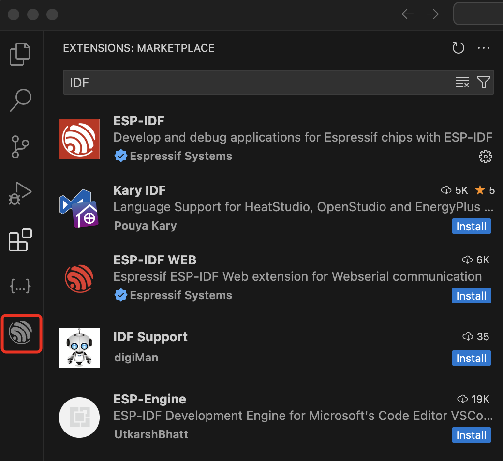Click the Kary IDF extension logo

click(79, 208)
